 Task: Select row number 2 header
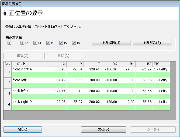click(x=7, y=83)
